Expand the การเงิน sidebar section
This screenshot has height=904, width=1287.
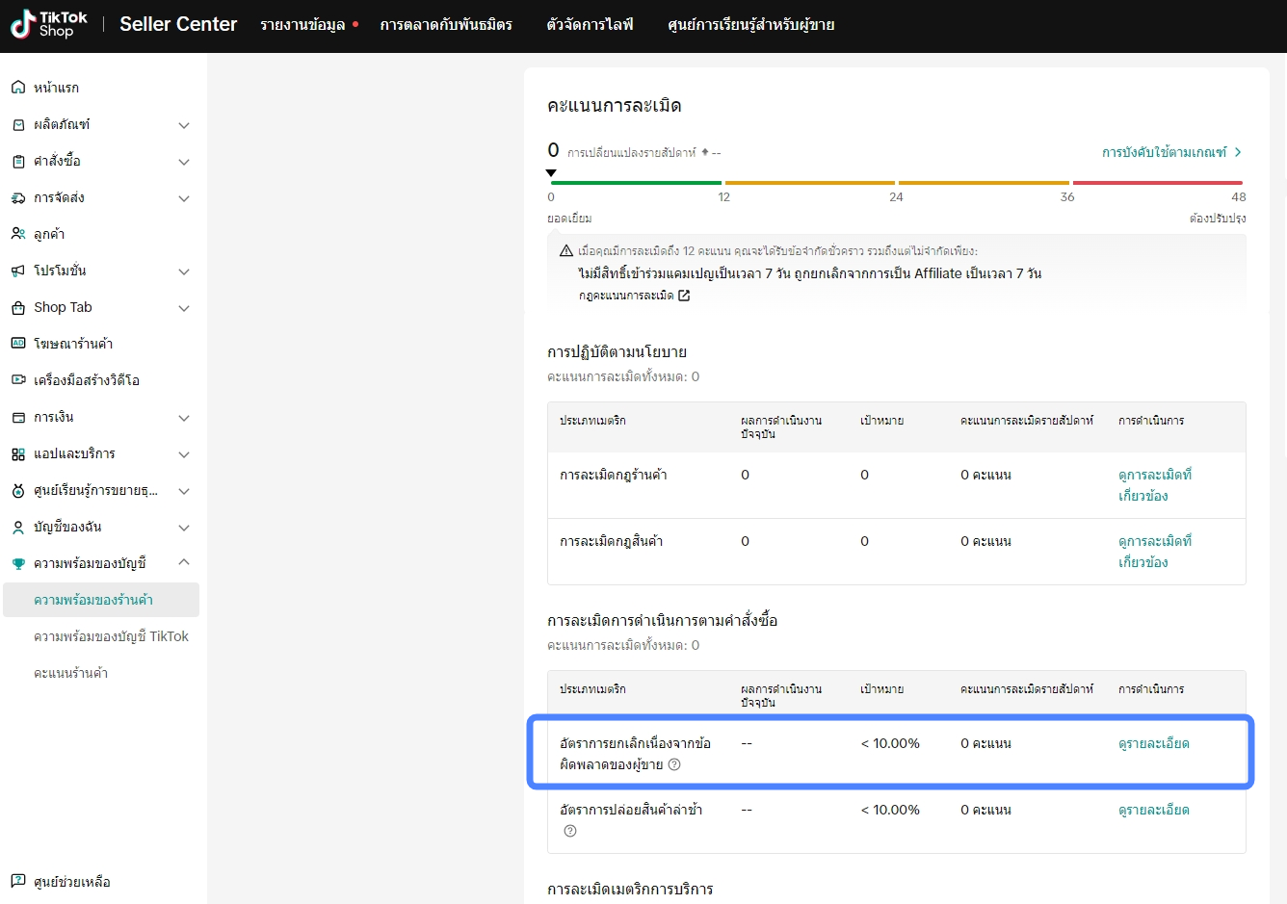tap(184, 418)
